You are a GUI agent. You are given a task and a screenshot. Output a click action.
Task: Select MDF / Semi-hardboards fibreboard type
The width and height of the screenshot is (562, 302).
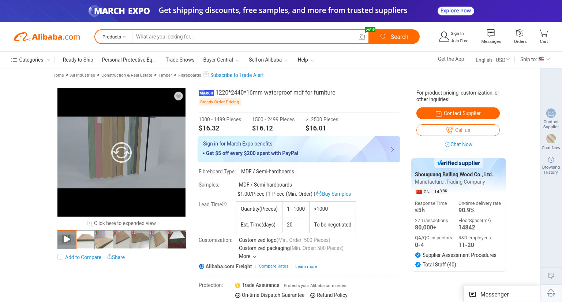(267, 172)
